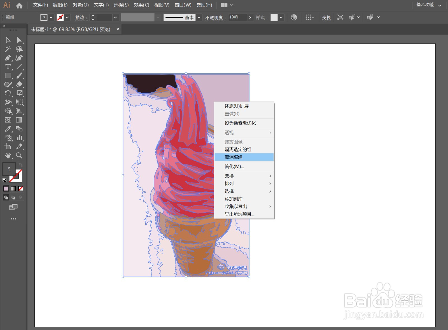
Task: Activate the Free Transform tool
Action: tap(19, 102)
